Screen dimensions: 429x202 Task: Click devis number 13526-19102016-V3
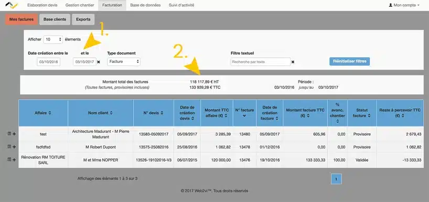(154, 160)
